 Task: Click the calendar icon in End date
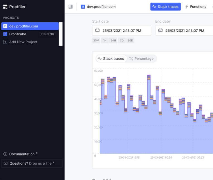[160, 30]
